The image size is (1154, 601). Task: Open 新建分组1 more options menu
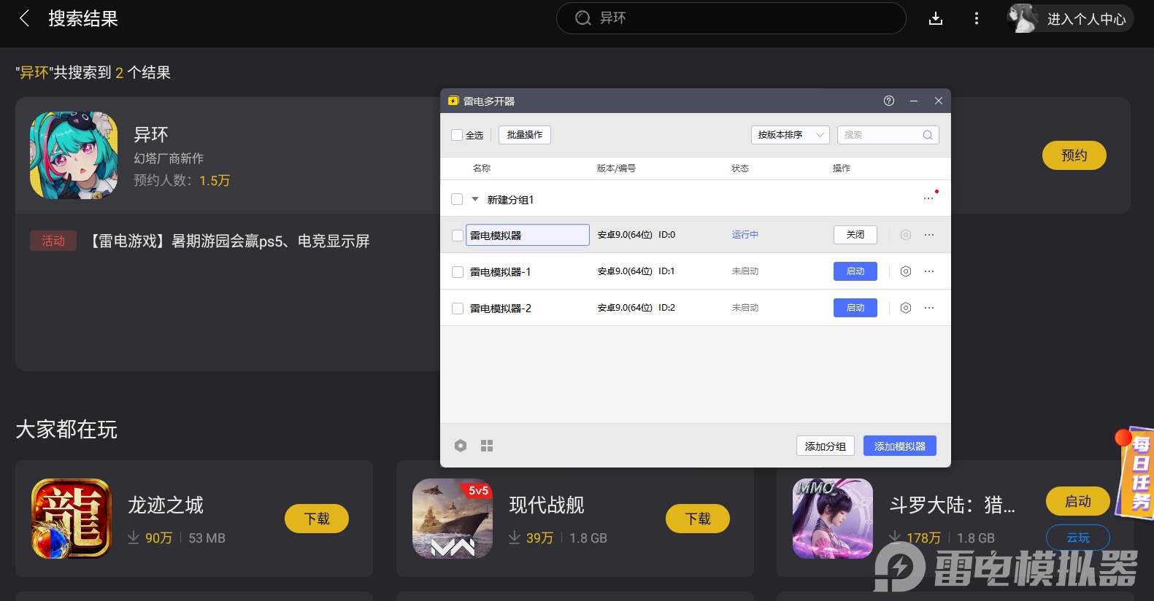pyautogui.click(x=928, y=198)
